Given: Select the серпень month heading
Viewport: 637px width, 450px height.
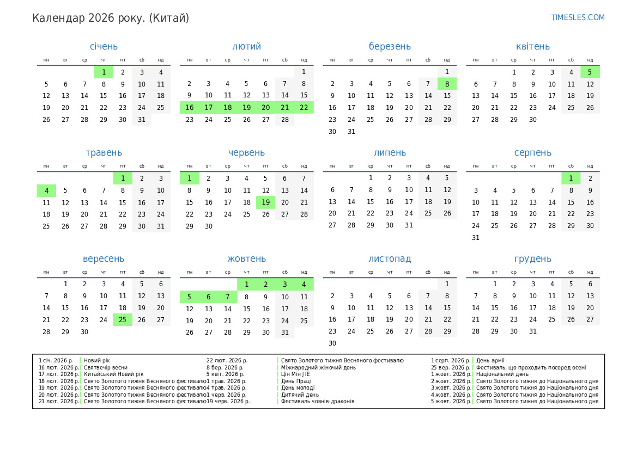Looking at the screenshot, I should 532,152.
